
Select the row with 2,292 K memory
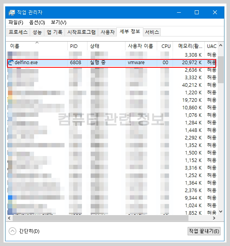click(112, 138)
